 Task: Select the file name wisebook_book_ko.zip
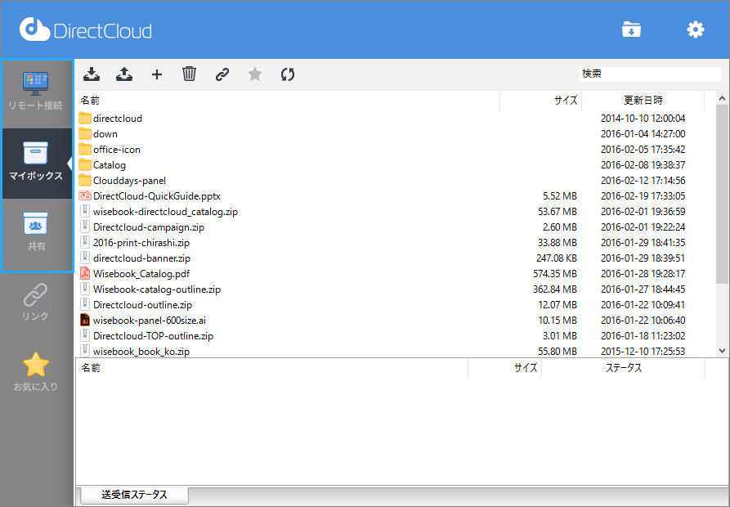[x=141, y=352]
